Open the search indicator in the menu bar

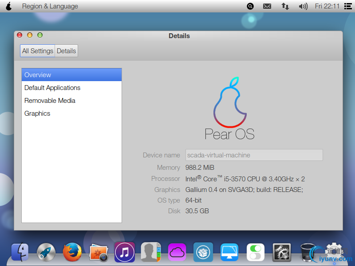pyautogui.click(x=250, y=6)
